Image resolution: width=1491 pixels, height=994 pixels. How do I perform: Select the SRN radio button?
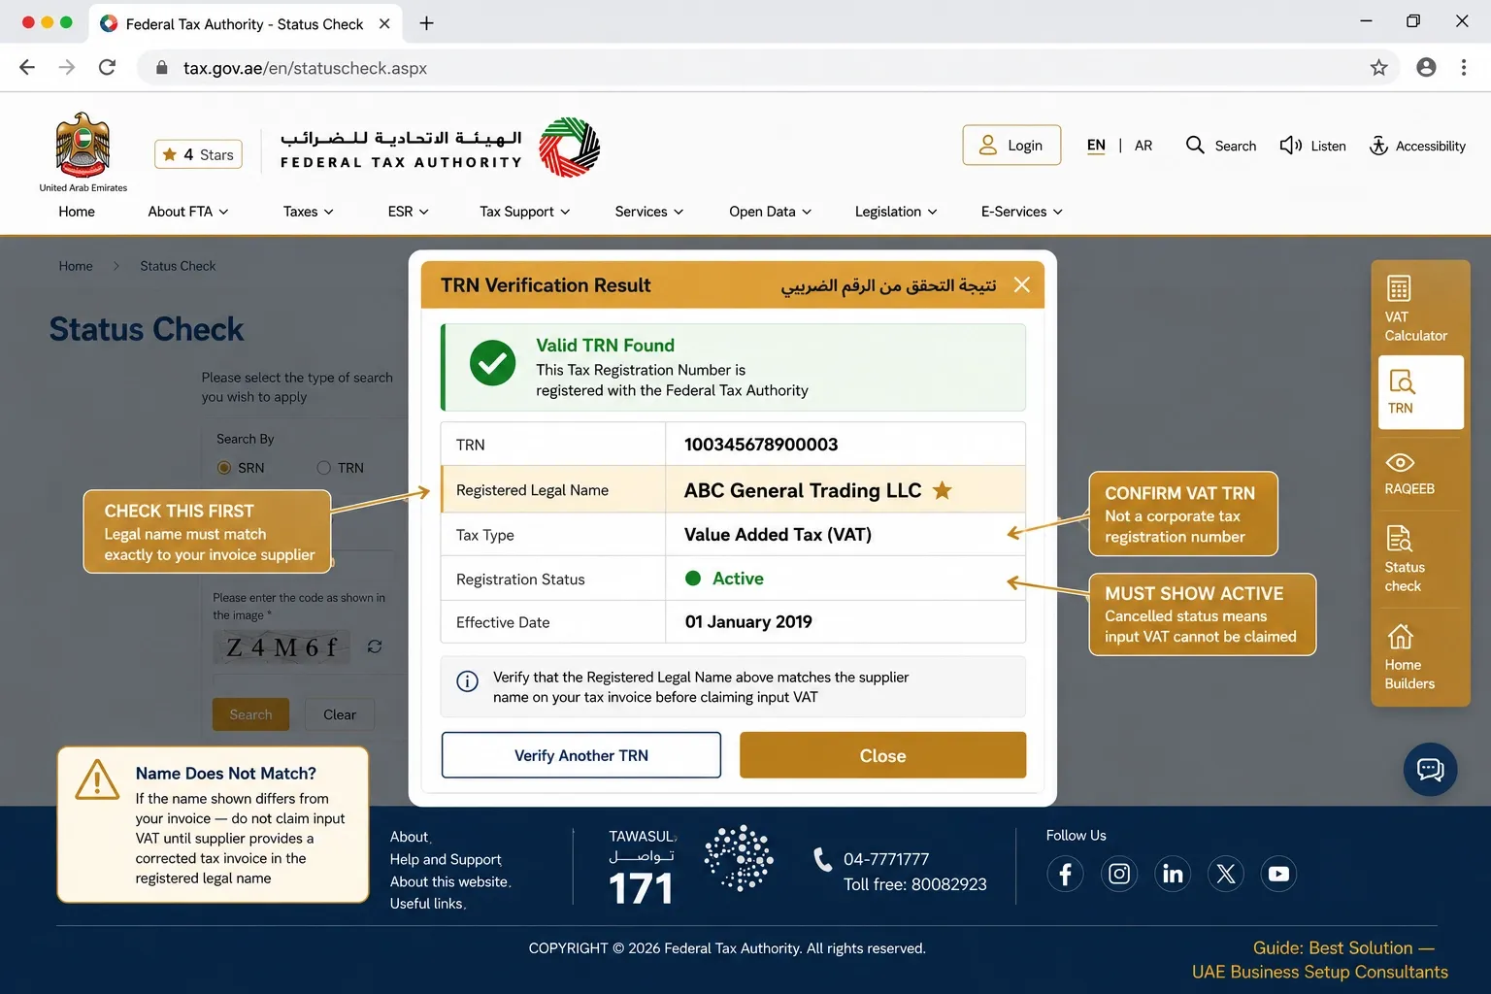(224, 468)
